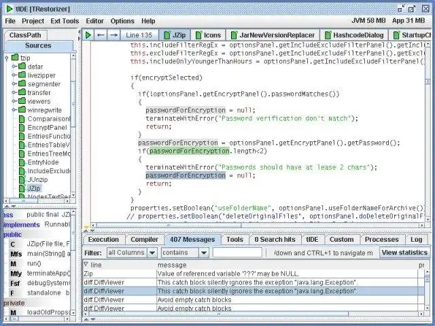435x326 pixels.
Task: Click the file icon on the Icons tab
Action: (198, 35)
